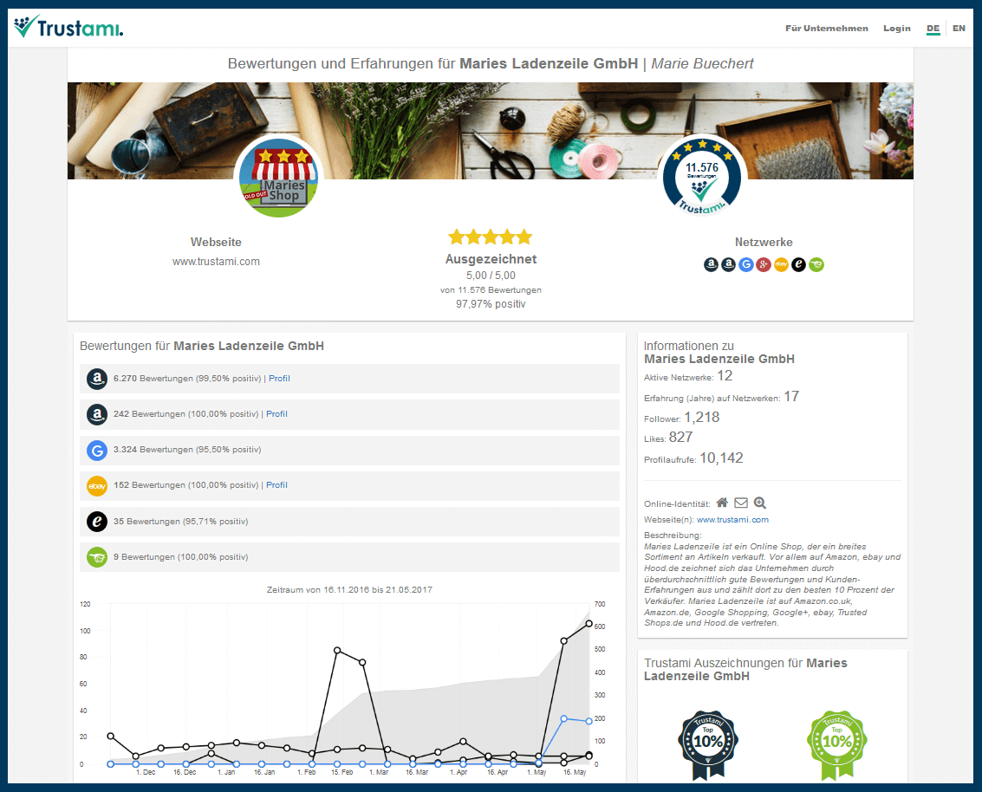Click the "3.324 Bewertungen (95,50% positiv)" text
The width and height of the screenshot is (982, 792).
[x=187, y=450]
